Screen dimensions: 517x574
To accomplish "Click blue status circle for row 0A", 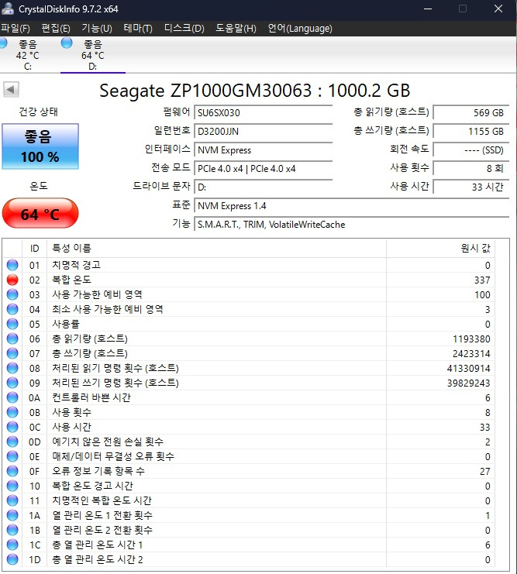I will (x=12, y=397).
